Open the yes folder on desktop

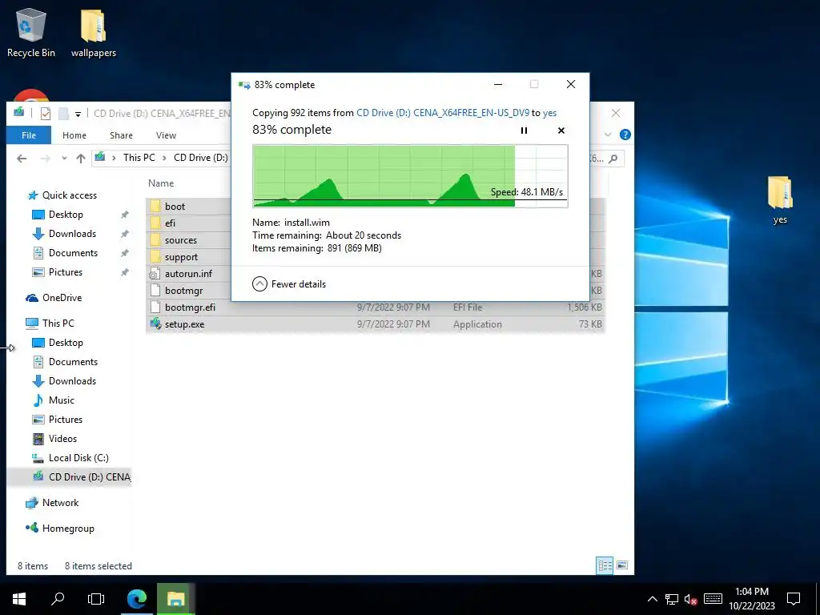[x=780, y=199]
